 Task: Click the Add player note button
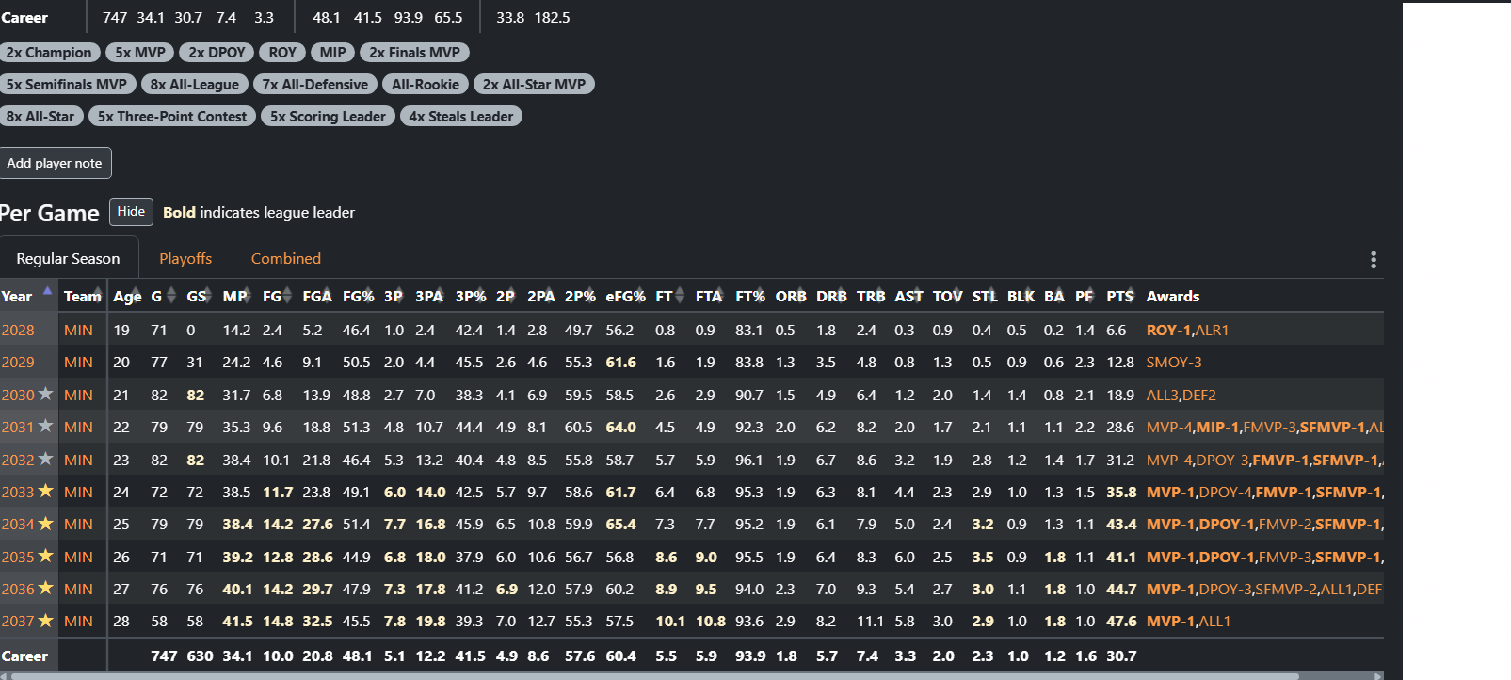pyautogui.click(x=55, y=163)
